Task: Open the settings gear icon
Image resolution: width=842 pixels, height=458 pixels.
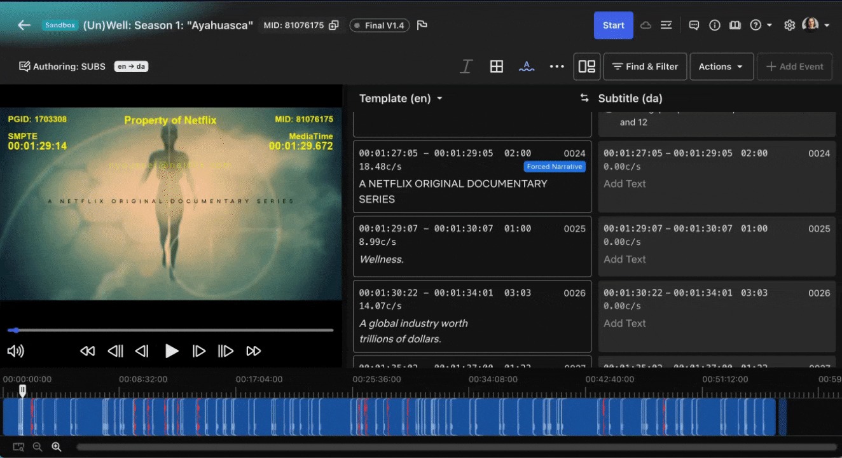Action: [789, 25]
